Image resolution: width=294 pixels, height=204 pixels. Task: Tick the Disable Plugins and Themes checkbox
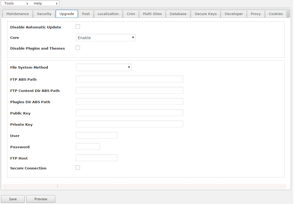pyautogui.click(x=78, y=48)
